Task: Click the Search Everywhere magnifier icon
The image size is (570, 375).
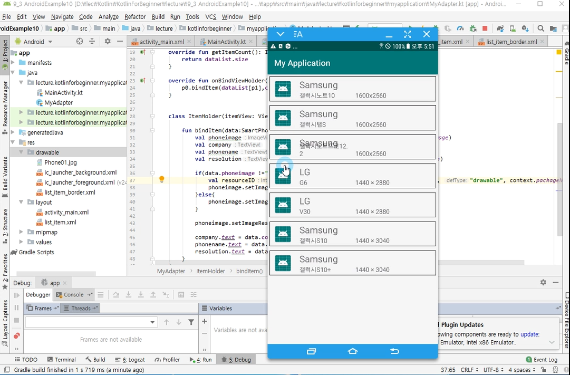Action: [x=540, y=28]
